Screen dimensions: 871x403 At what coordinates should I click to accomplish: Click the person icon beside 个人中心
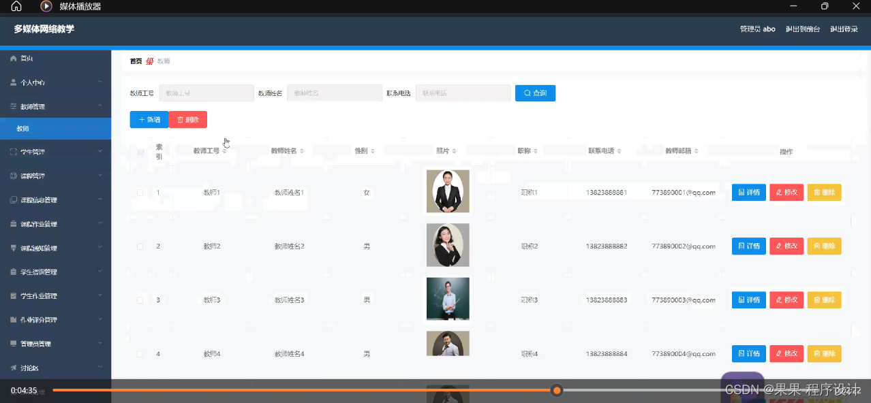click(x=14, y=82)
